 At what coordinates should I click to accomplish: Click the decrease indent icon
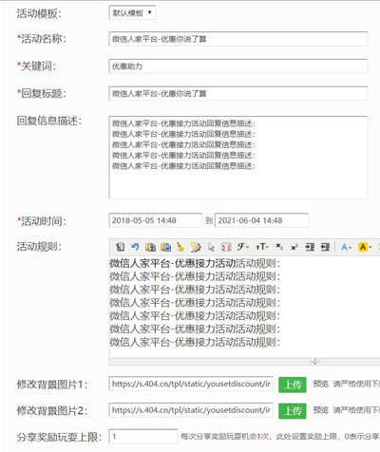point(325,247)
